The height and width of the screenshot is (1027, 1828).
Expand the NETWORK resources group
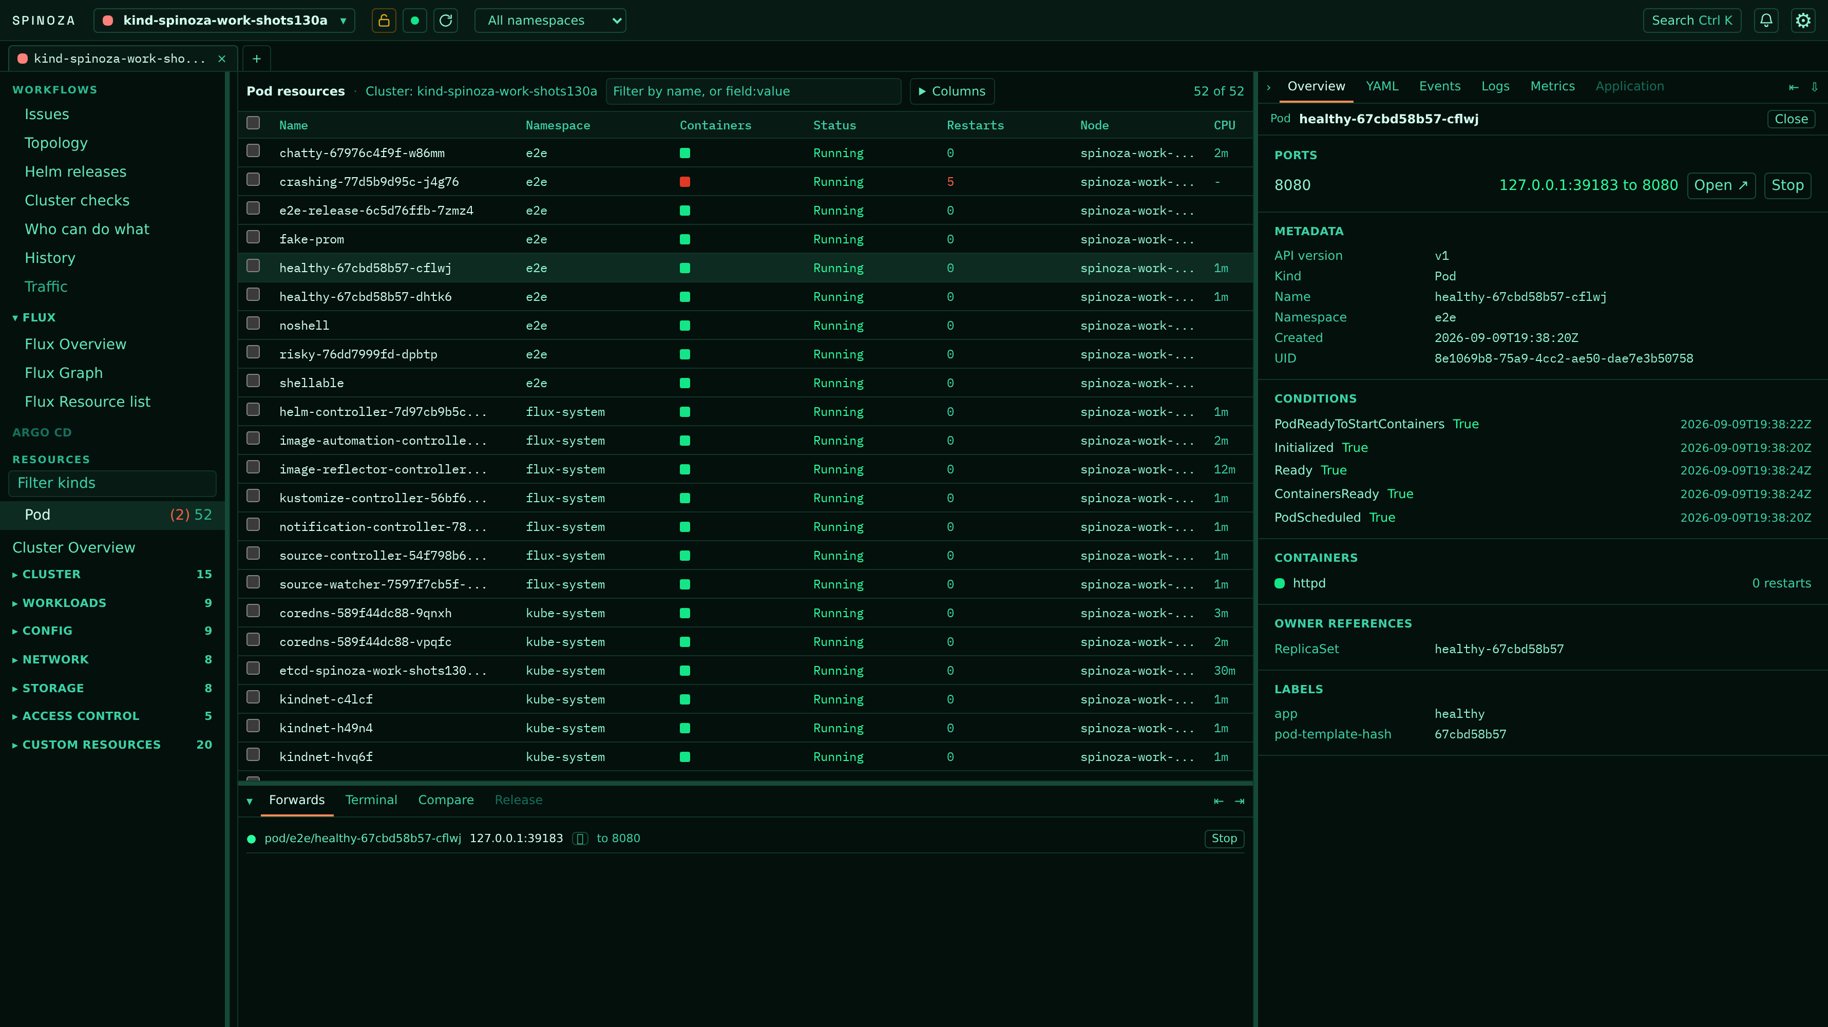point(112,659)
